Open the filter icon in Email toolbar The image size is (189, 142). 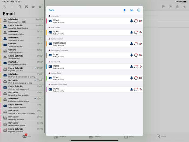(12, 7)
